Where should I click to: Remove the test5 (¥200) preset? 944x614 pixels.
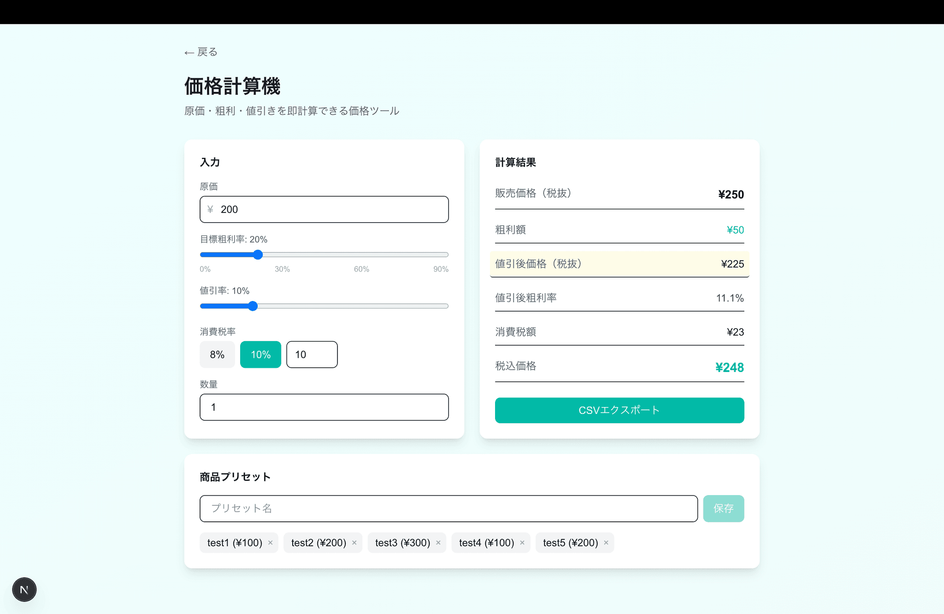point(606,543)
